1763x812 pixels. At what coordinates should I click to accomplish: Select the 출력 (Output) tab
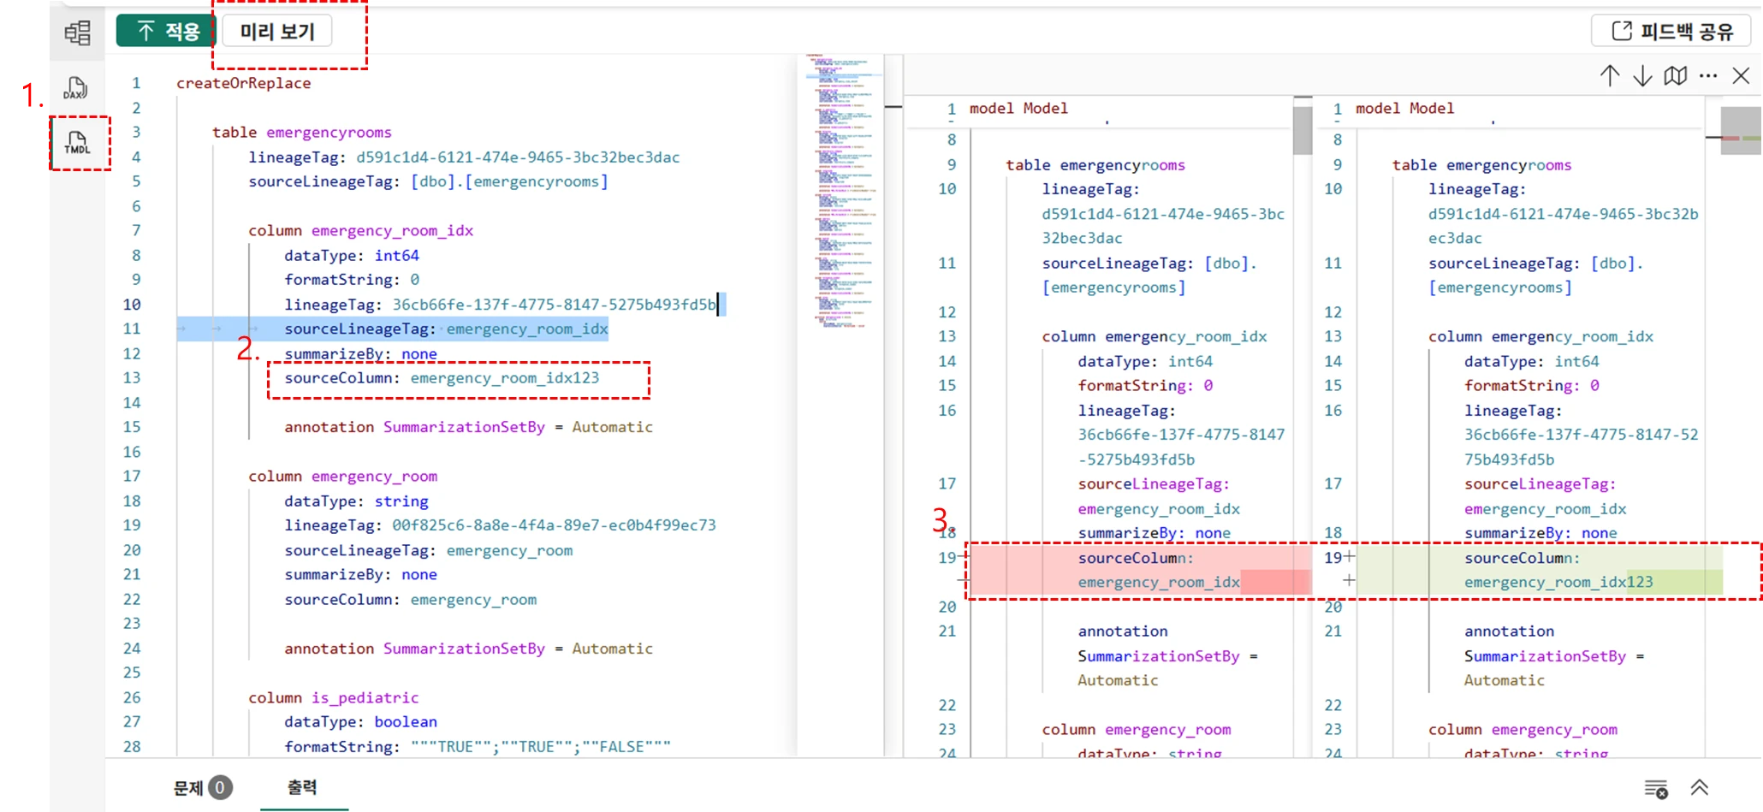pyautogui.click(x=302, y=787)
